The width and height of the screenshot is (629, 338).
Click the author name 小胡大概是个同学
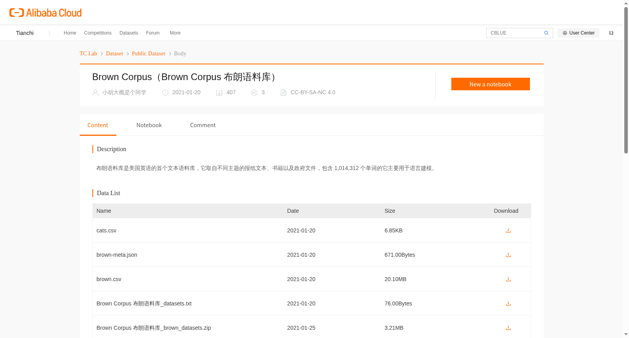(124, 93)
